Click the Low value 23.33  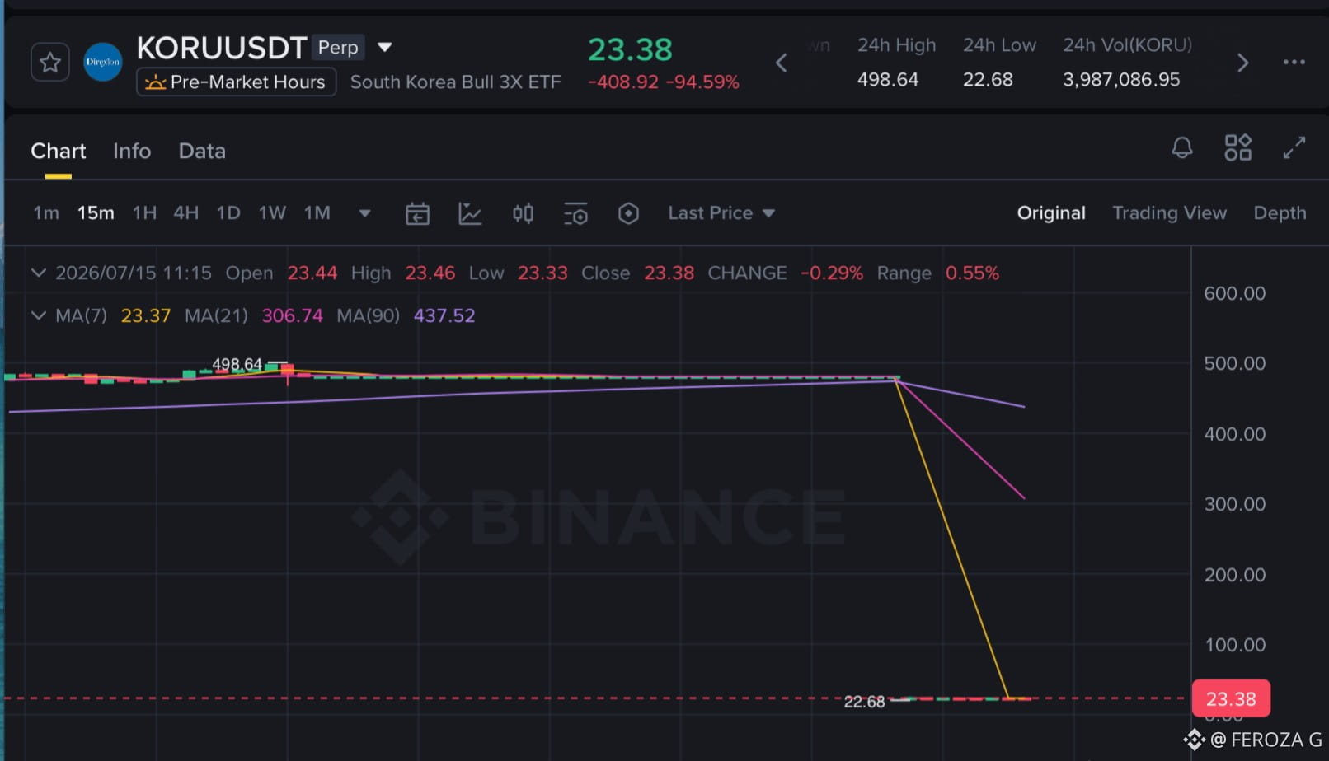coord(542,273)
